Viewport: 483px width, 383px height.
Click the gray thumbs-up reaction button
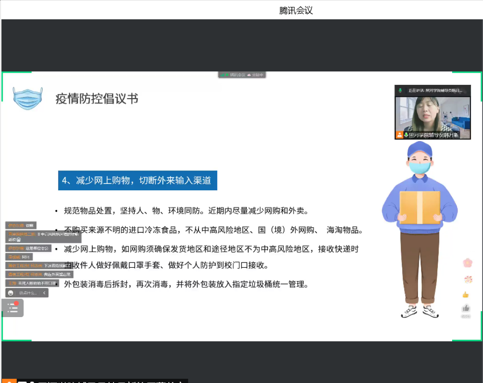tap(466, 308)
